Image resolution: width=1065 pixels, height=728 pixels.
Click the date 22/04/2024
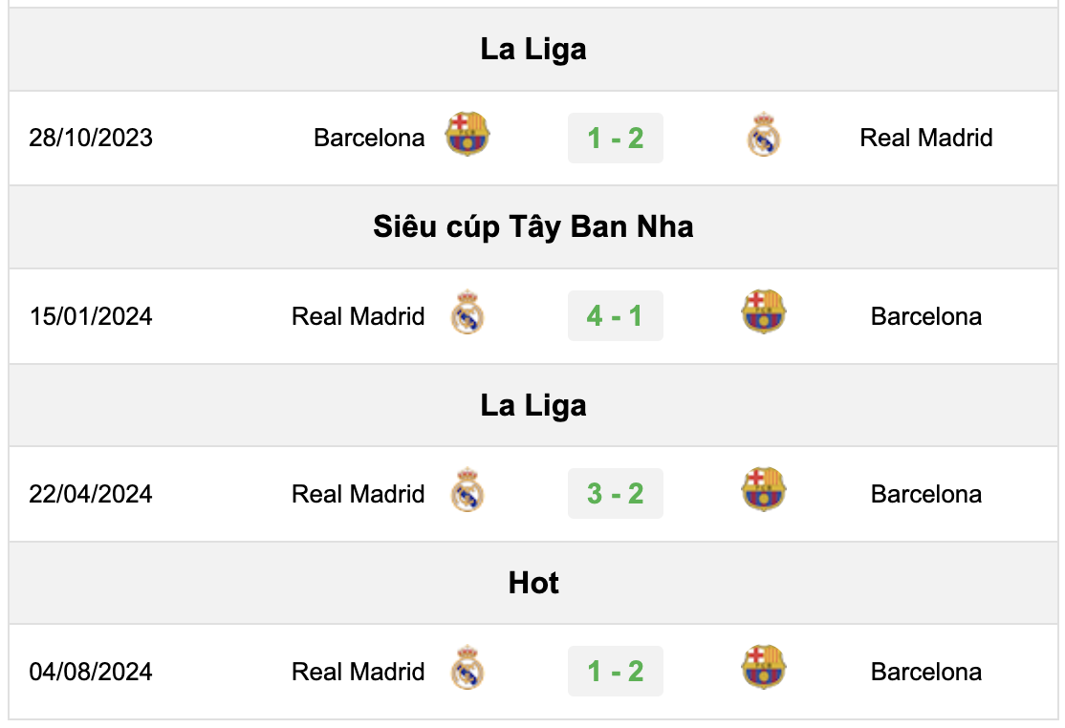[90, 494]
